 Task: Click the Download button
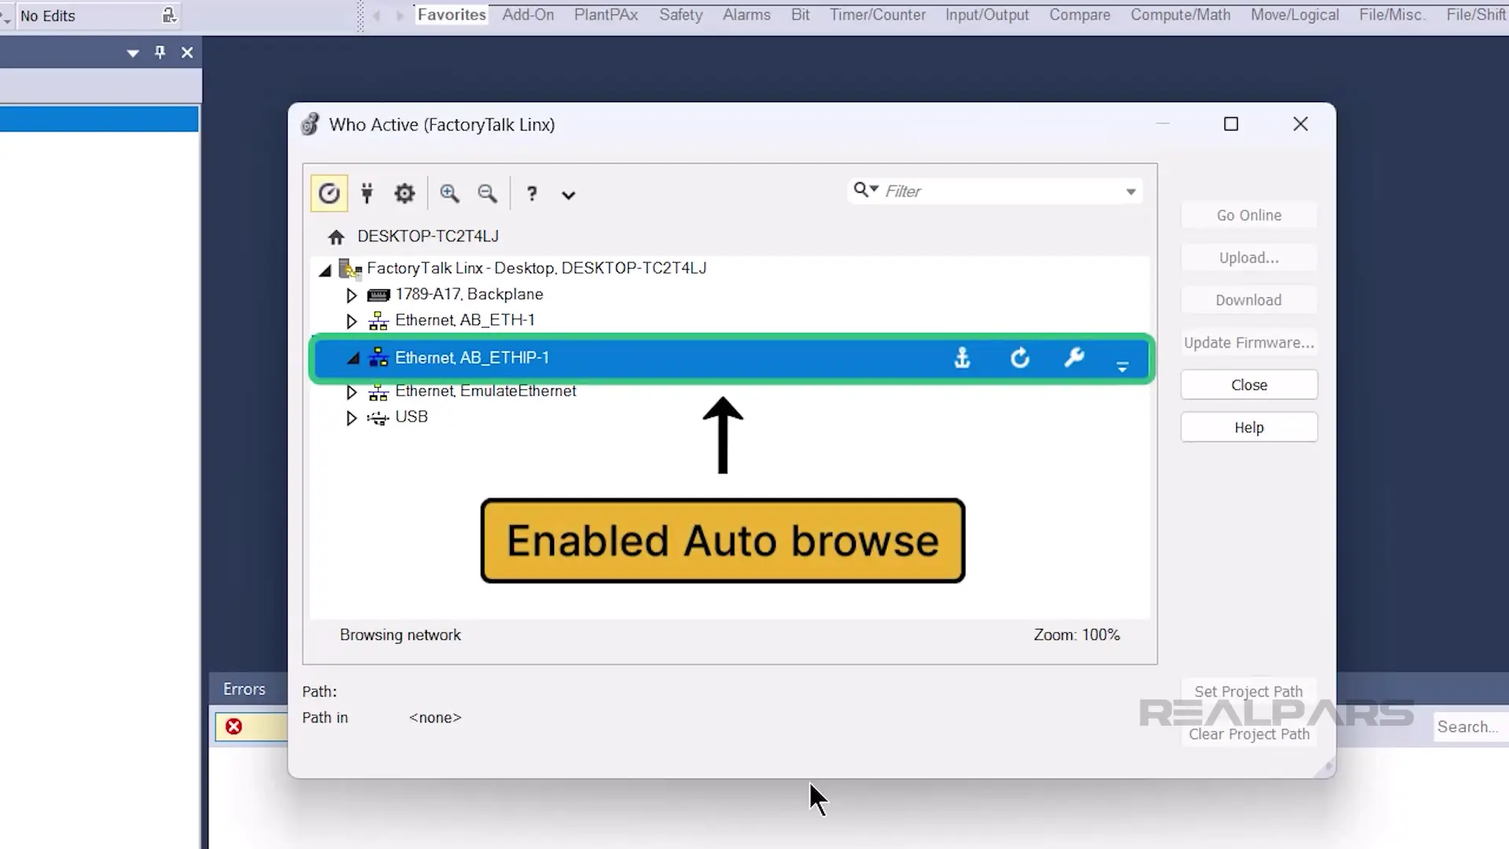(1249, 300)
